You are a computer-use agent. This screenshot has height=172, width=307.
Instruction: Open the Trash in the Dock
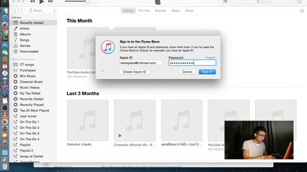coord(5,166)
